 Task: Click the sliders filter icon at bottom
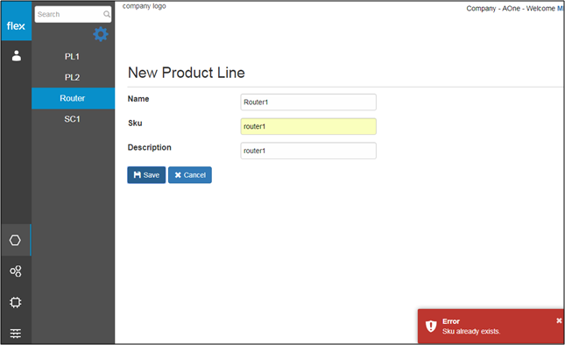tap(16, 334)
